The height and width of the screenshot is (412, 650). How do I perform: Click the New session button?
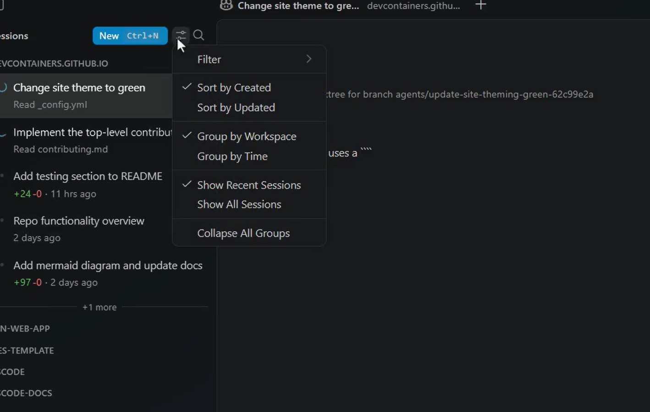click(130, 36)
